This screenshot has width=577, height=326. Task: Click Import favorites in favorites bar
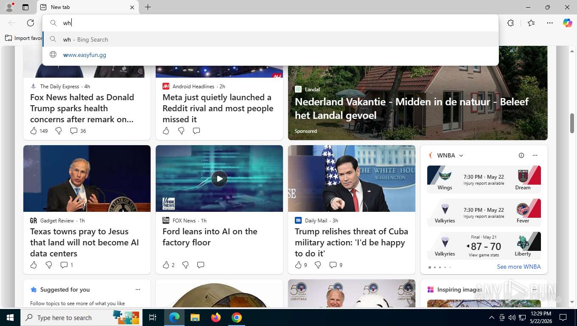[x=24, y=38]
